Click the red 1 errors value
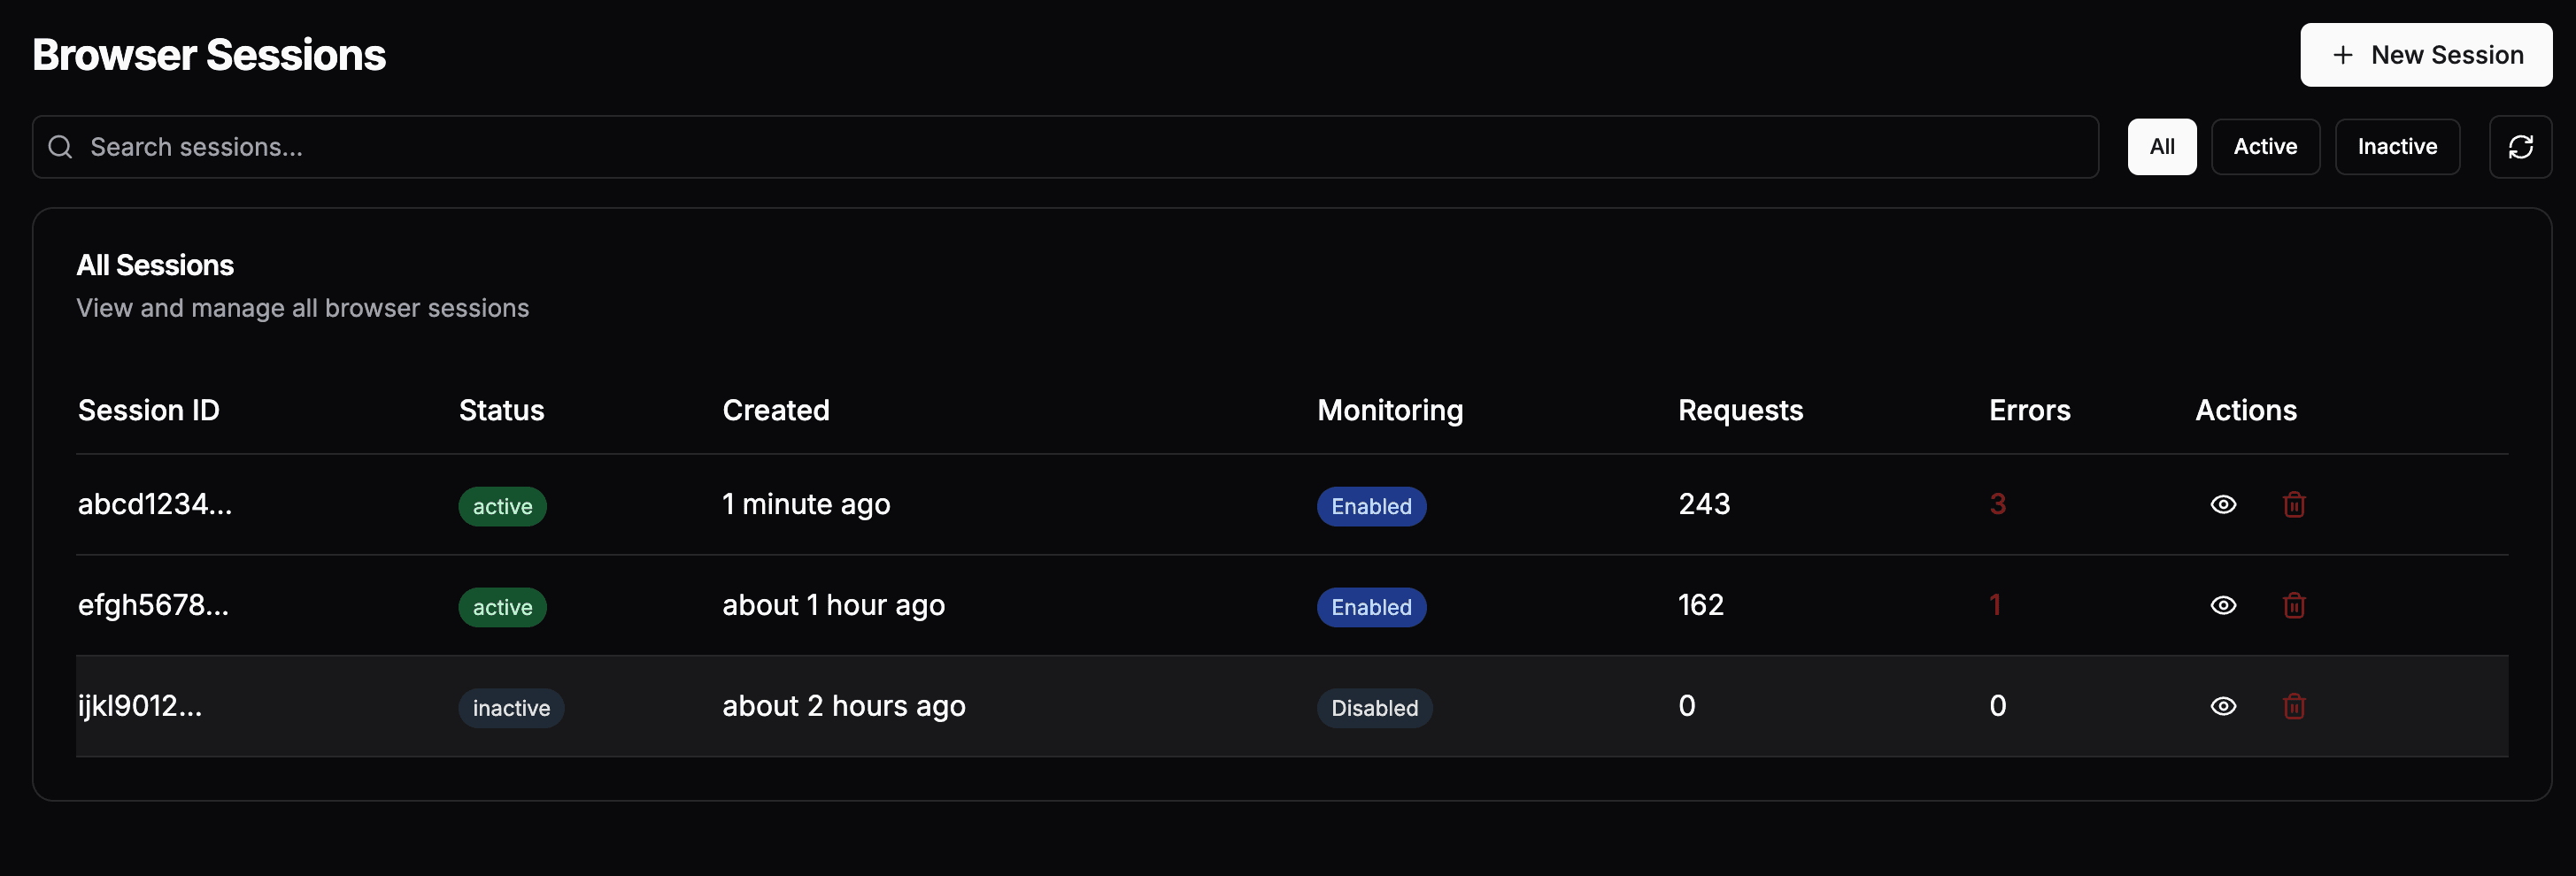 coord(1995,605)
